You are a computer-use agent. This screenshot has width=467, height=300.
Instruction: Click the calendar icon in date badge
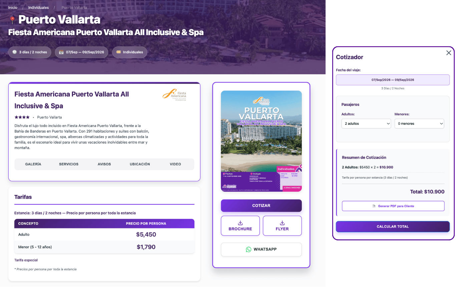(61, 52)
